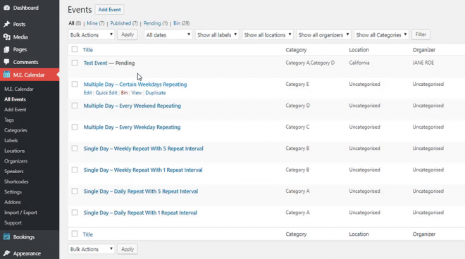Click the M.E. Calendar calendar icon

pyautogui.click(x=6, y=75)
